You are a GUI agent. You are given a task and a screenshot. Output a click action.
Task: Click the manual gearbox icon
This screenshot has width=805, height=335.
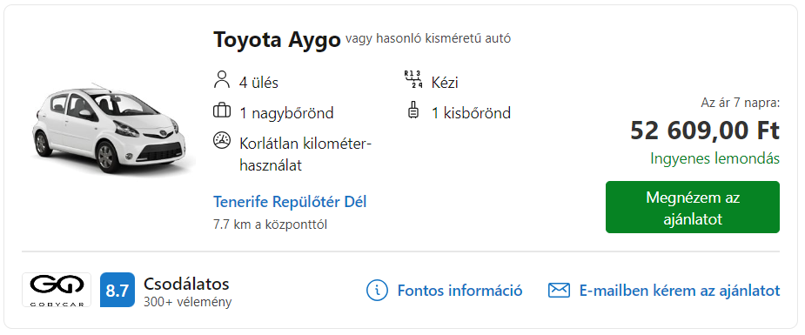tap(413, 81)
